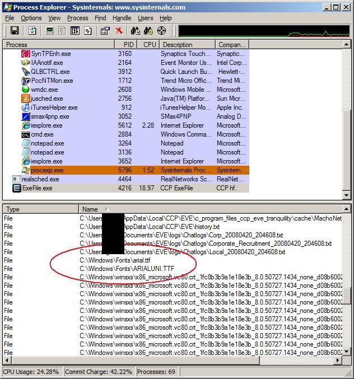Open the Process menu
This screenshot has height=379, width=354.
tap(78, 18)
